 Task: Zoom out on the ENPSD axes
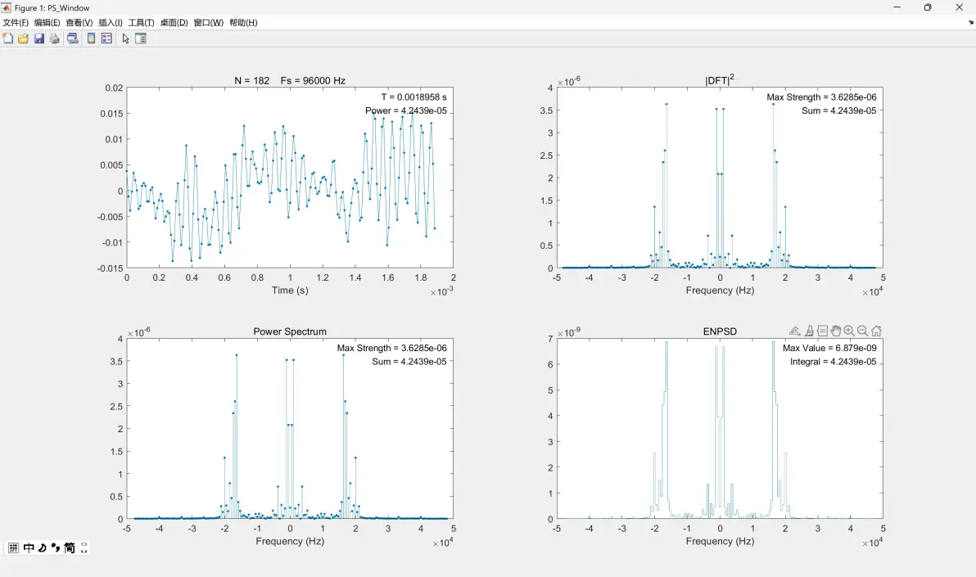click(863, 331)
